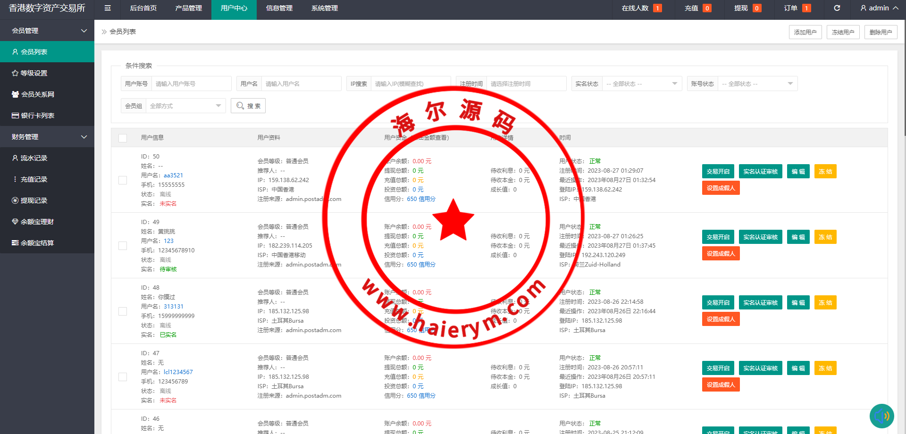This screenshot has width=906, height=434.
Task: Focus the 用户账号 search input field
Action: [191, 83]
